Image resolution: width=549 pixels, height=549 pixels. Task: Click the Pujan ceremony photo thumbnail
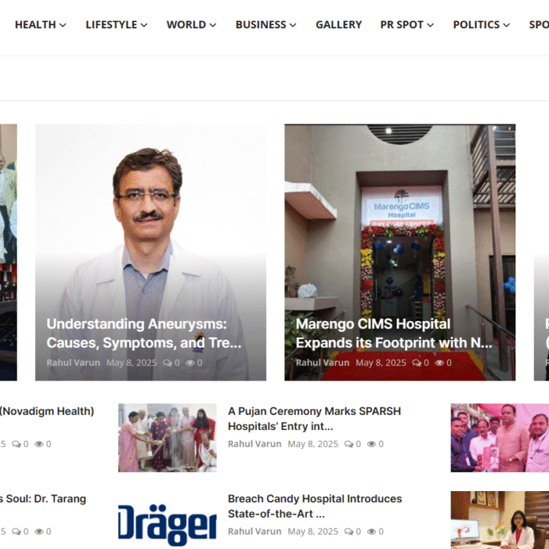167,438
